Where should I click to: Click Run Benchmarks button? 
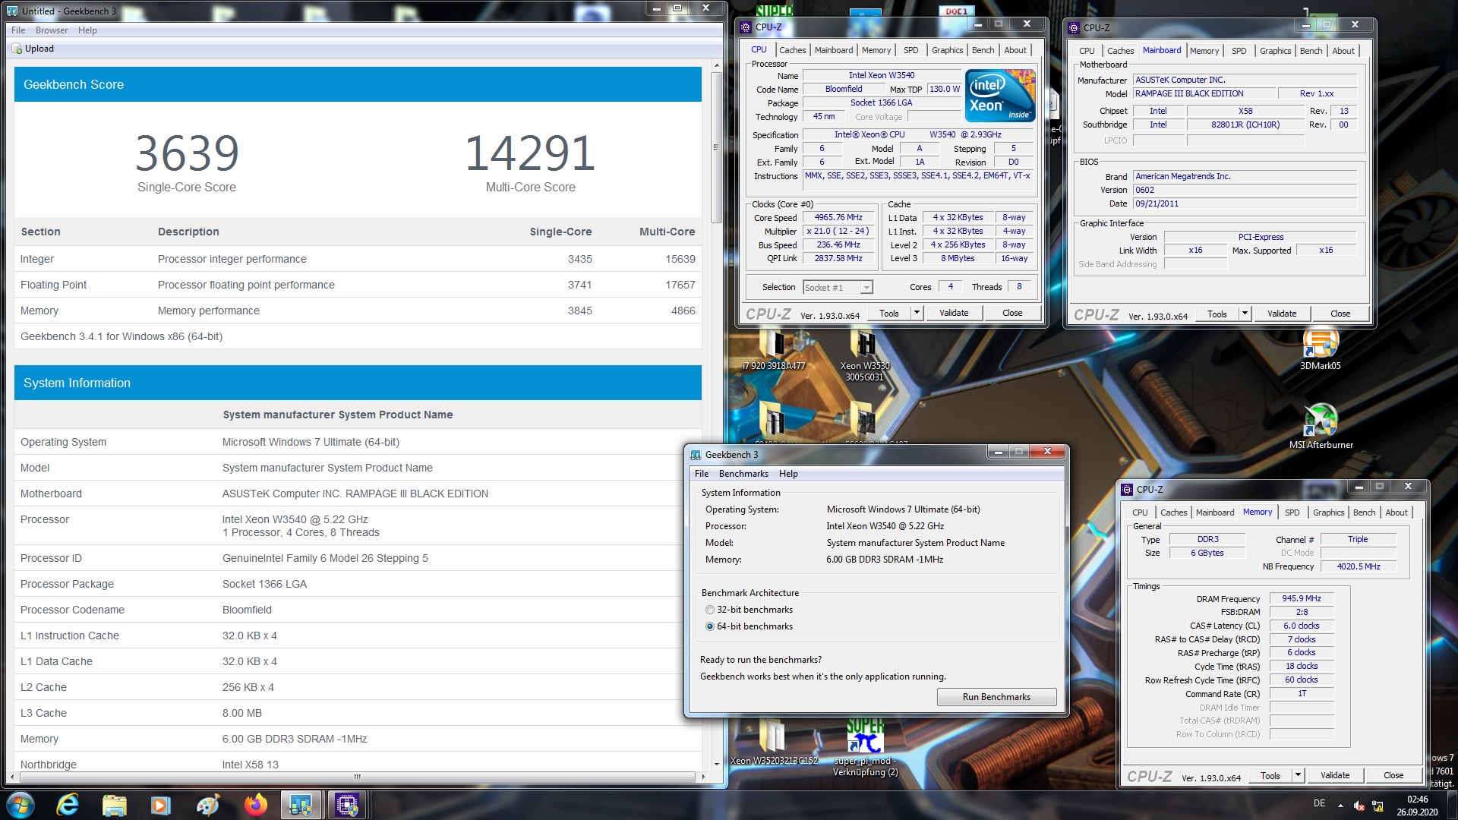[996, 697]
